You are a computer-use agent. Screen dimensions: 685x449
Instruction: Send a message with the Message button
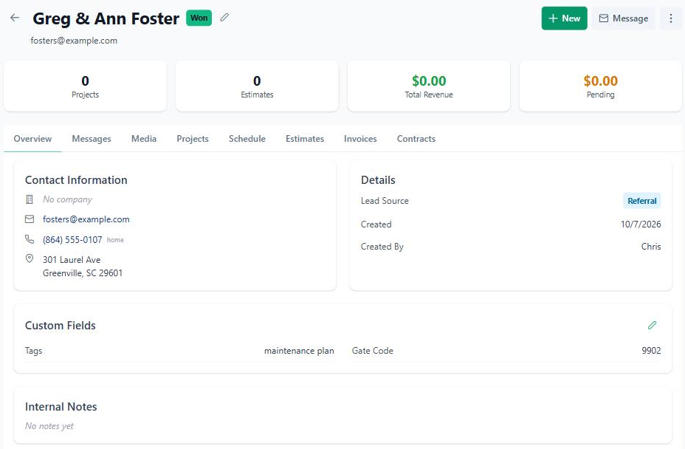pyautogui.click(x=624, y=18)
